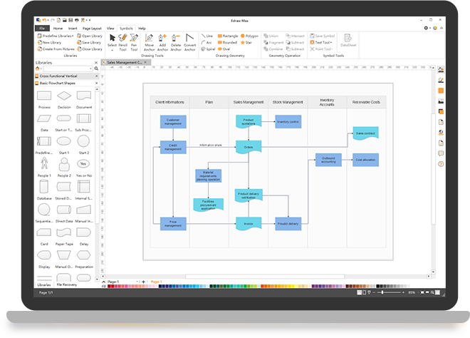Click the Help icon in right sidebar
The image size is (470, 338).
point(441,163)
